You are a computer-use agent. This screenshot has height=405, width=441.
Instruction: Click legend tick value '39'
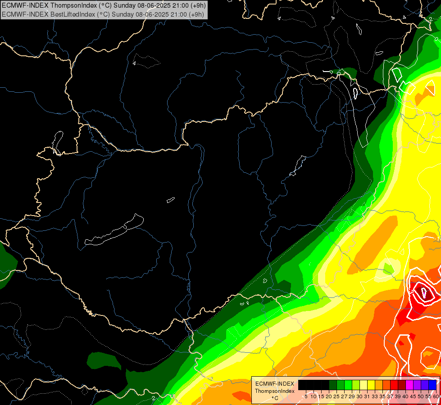398,396
